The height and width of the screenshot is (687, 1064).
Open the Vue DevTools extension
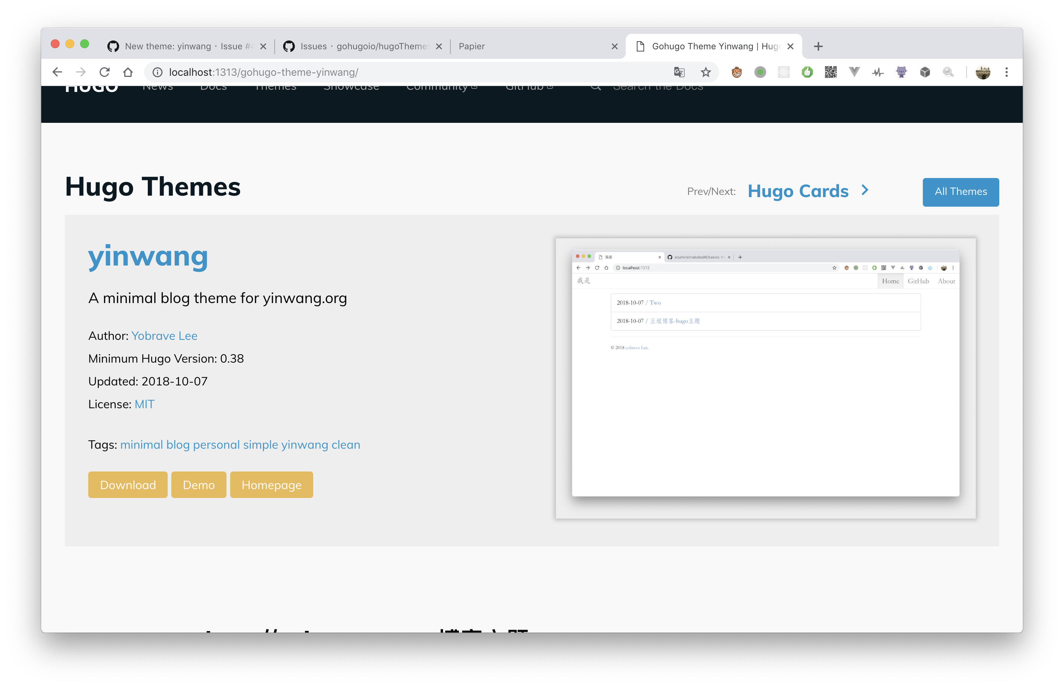tap(854, 72)
